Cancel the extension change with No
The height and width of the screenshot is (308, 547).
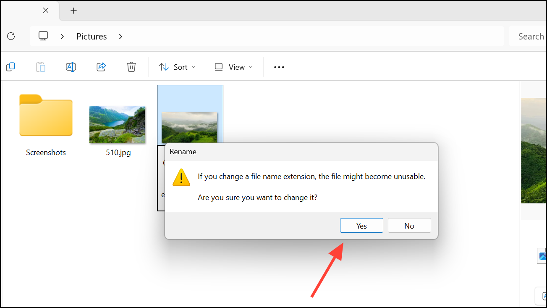tap(409, 226)
